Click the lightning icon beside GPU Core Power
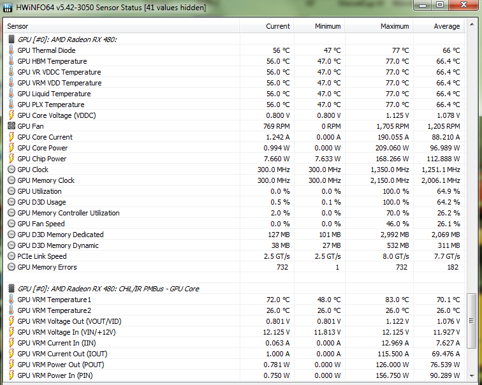The image size is (482, 385). coord(11,147)
